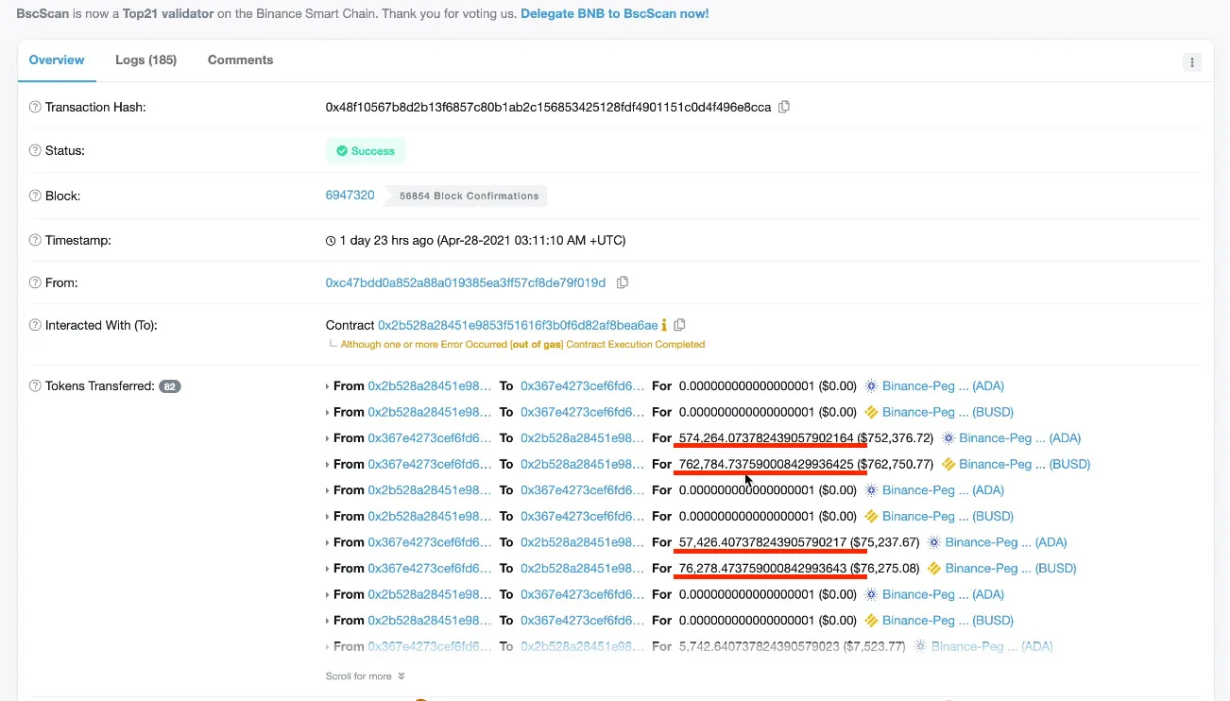Click the 82 tokens transferred count badge

[170, 386]
